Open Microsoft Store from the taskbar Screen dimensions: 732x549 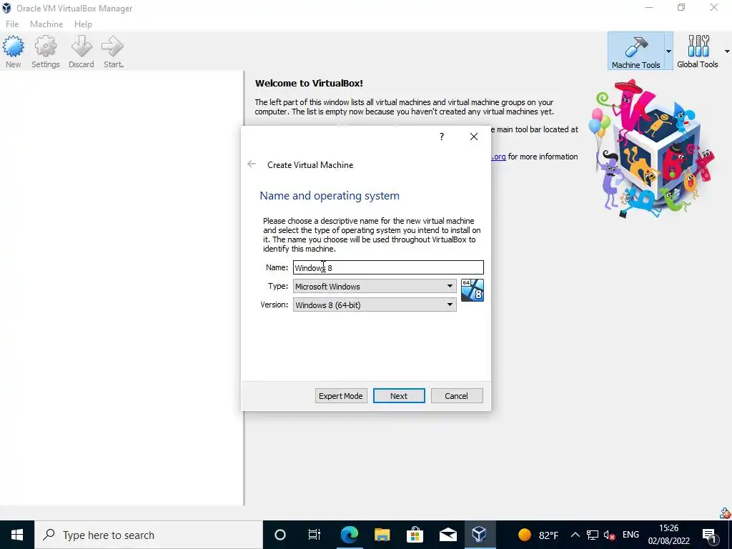[x=415, y=535]
